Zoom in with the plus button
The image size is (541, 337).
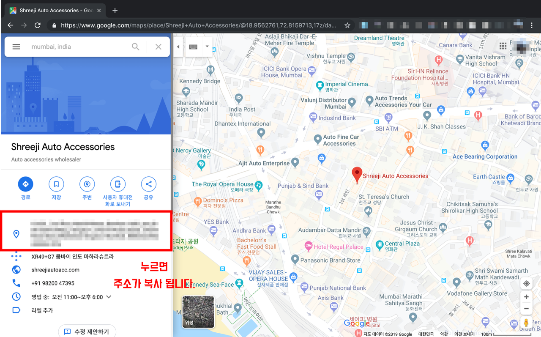click(526, 297)
